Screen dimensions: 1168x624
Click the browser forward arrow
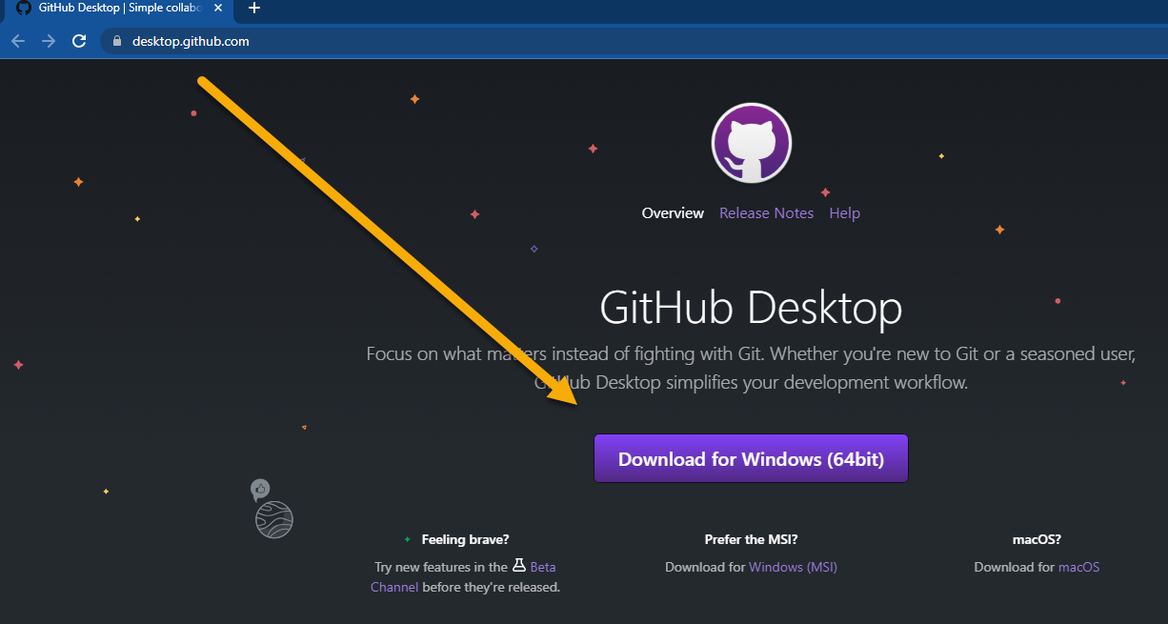click(49, 41)
